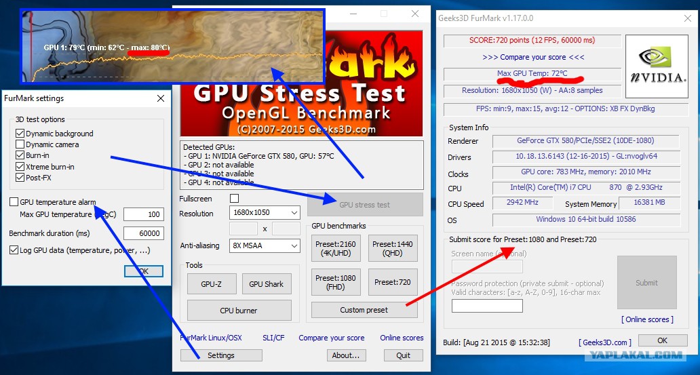Start the CPU burner
Image resolution: width=700 pixels, height=375 pixels.
(x=239, y=311)
